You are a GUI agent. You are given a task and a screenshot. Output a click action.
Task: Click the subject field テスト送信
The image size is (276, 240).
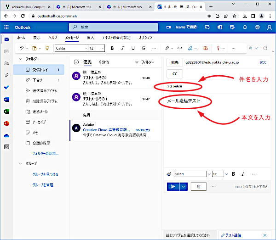(218, 86)
